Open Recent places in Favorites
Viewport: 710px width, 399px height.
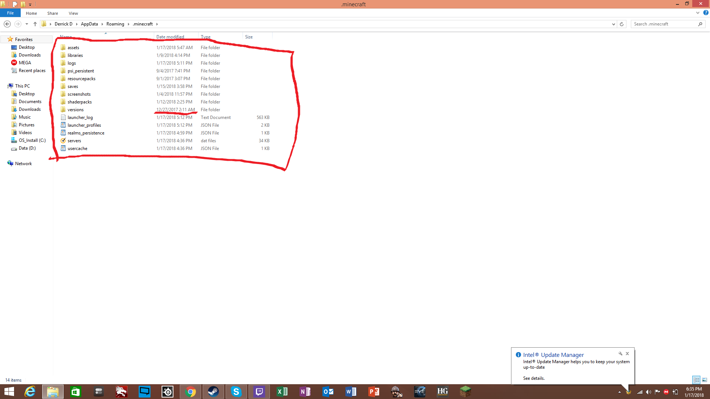[x=32, y=71]
